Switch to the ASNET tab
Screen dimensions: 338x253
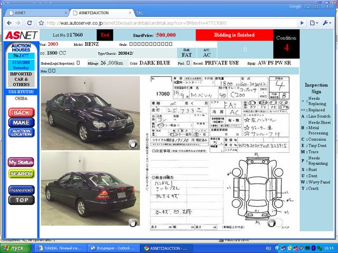point(36,13)
